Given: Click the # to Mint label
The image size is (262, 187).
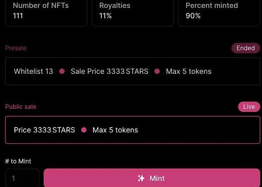Looking at the screenshot, I should (18, 161).
